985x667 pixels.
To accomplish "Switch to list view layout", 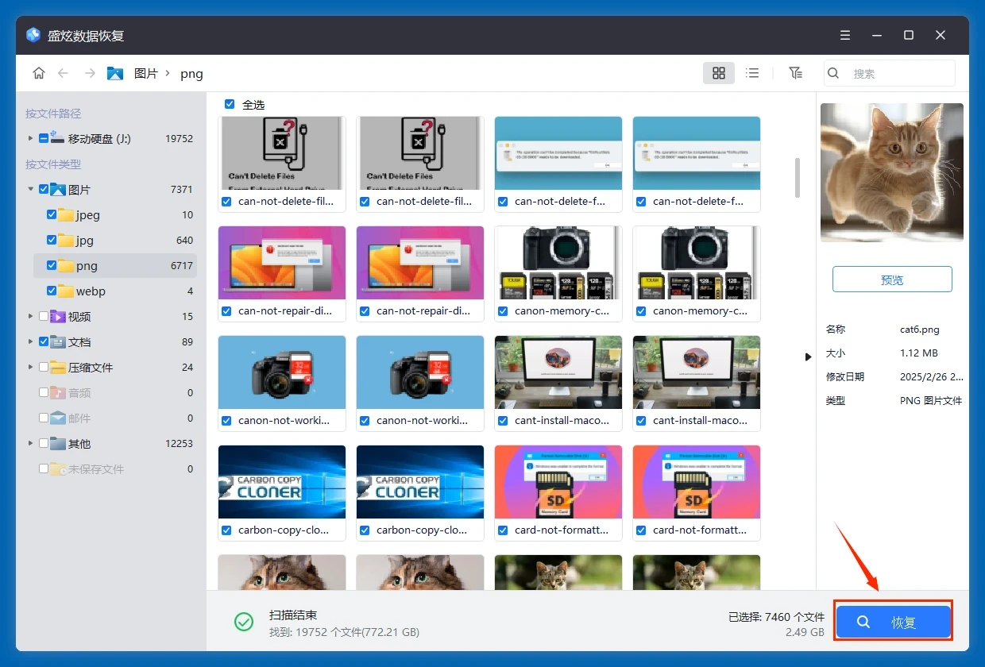I will coord(751,73).
